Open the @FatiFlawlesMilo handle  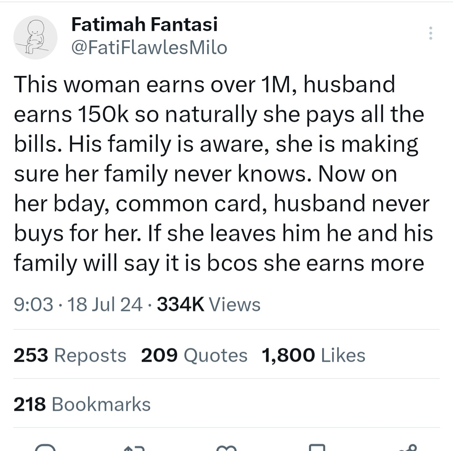click(x=149, y=48)
